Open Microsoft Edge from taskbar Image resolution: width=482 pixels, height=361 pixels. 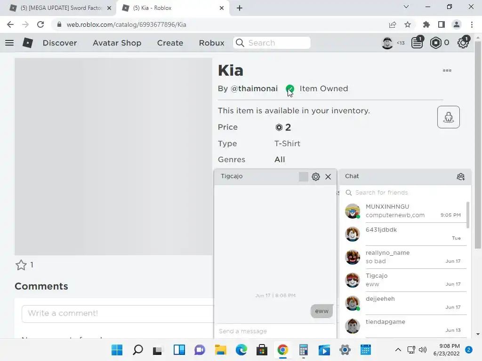click(241, 350)
